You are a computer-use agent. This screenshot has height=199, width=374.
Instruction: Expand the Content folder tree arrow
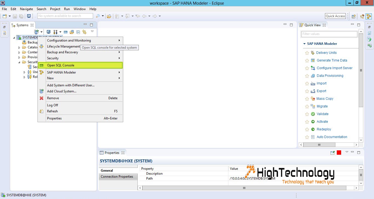point(19,52)
